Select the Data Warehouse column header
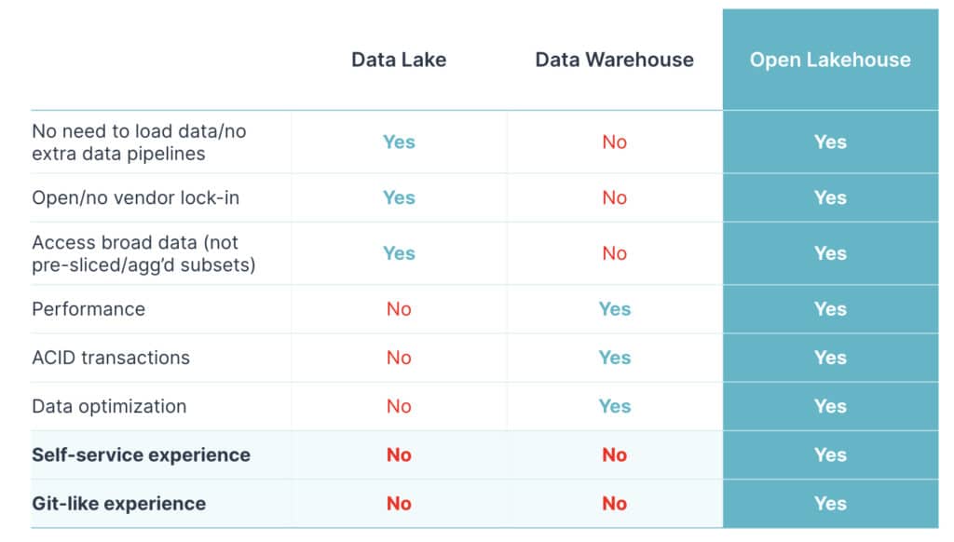 click(x=614, y=60)
